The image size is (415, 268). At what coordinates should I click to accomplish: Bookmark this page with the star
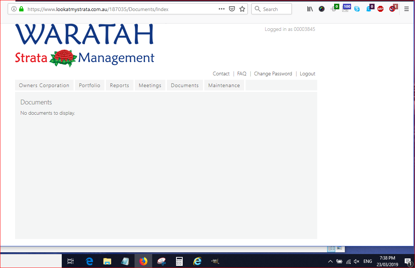pos(242,9)
